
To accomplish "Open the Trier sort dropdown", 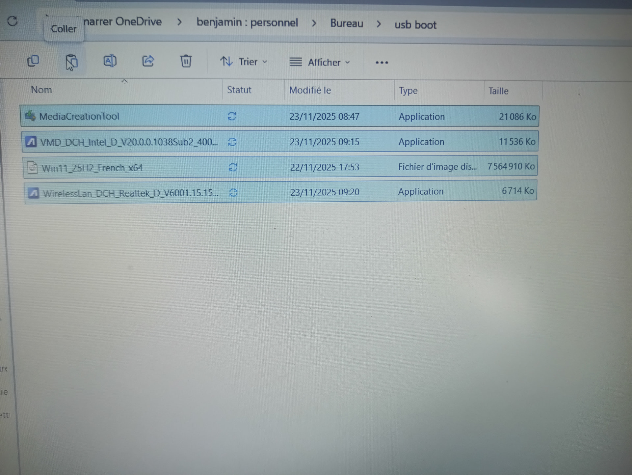I will tap(244, 62).
